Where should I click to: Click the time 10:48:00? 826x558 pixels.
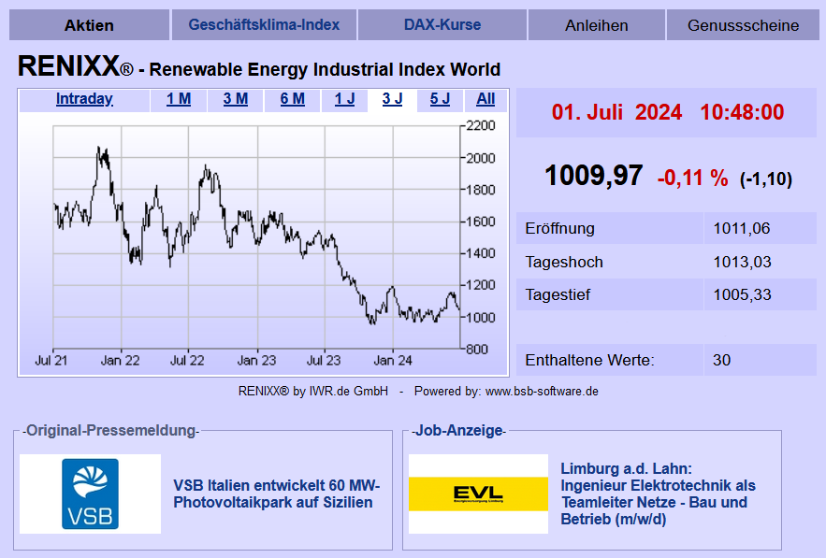tap(742, 112)
